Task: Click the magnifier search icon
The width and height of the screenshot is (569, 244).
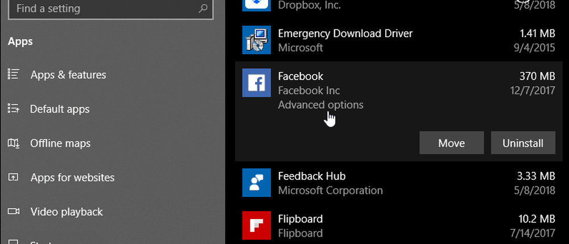Action: pos(203,9)
